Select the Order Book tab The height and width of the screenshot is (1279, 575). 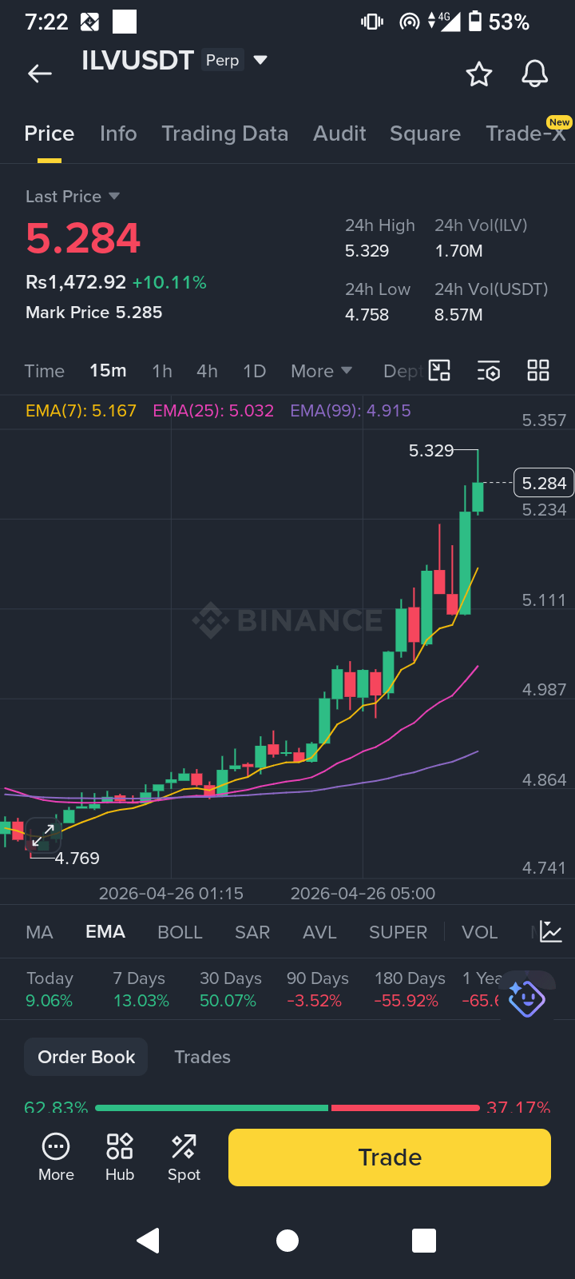86,1057
